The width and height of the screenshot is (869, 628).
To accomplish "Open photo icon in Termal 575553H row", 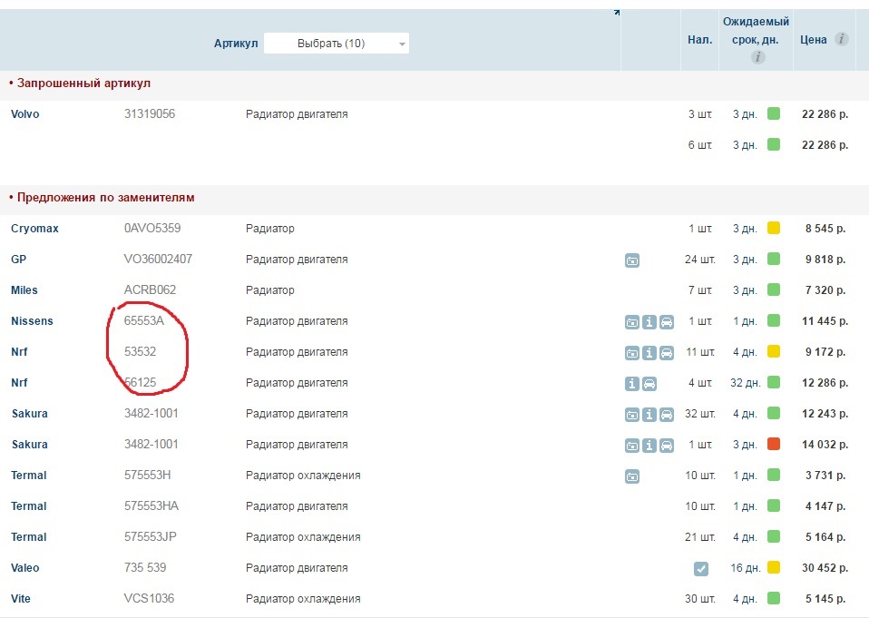I will [x=632, y=476].
